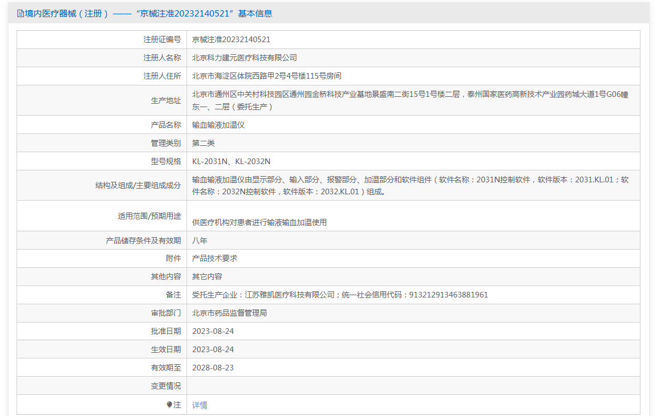Viewport: 657px width, 416px height.
Task: Click the 注册人名称 label
Action: pos(162,58)
